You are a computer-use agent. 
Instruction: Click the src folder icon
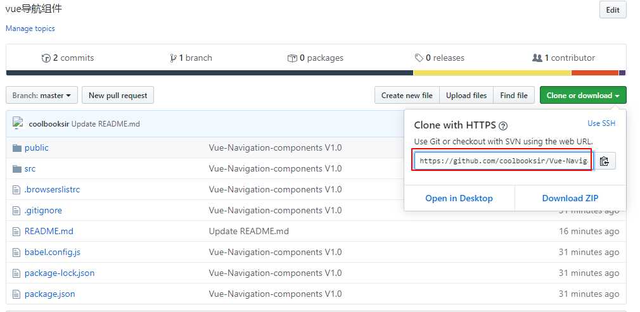[x=16, y=169]
